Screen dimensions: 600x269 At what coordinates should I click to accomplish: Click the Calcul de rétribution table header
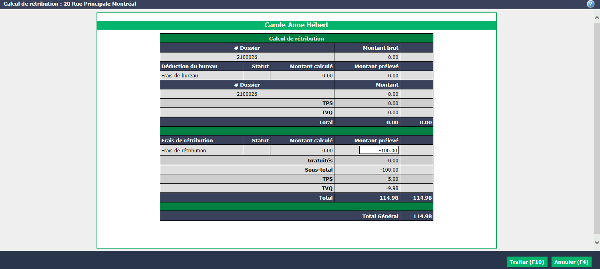[296, 38]
